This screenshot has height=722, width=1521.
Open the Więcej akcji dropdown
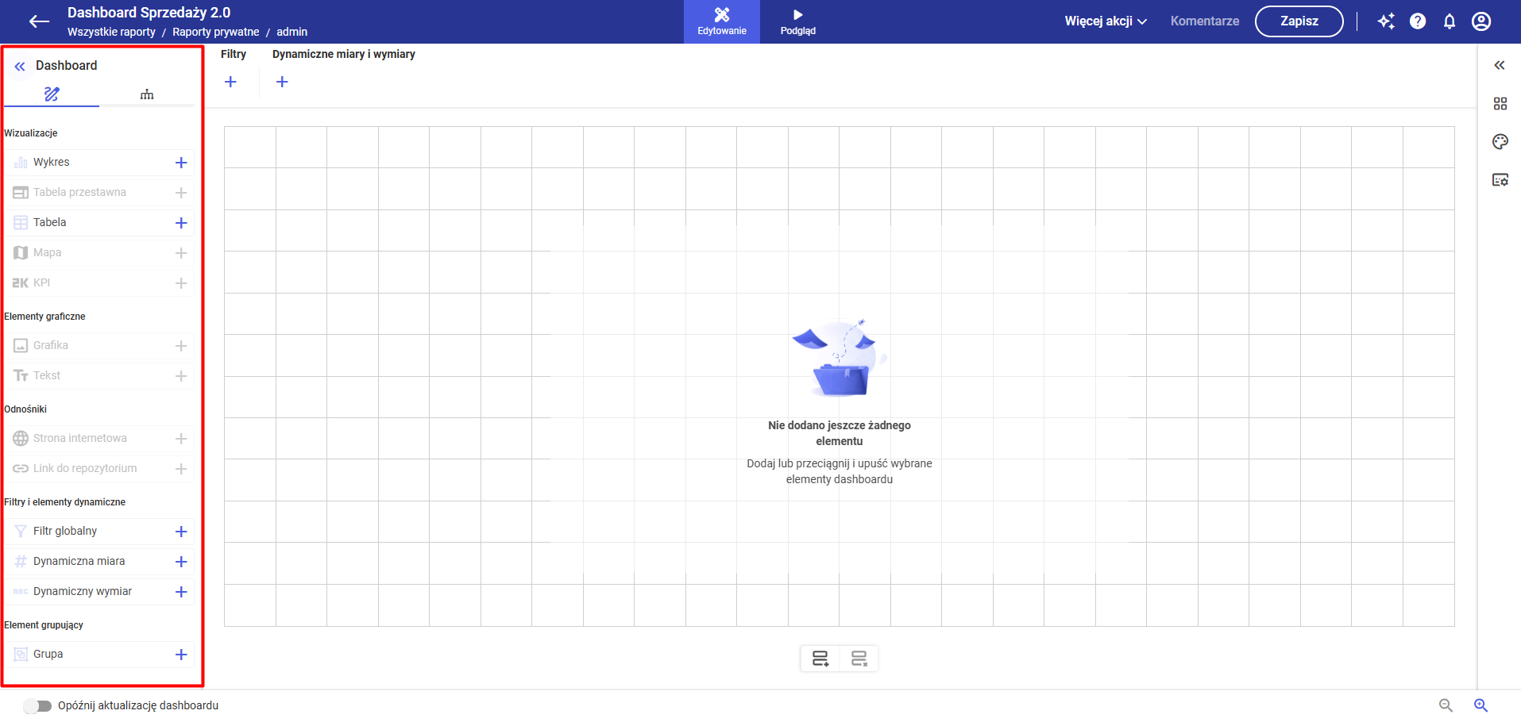coord(1106,21)
